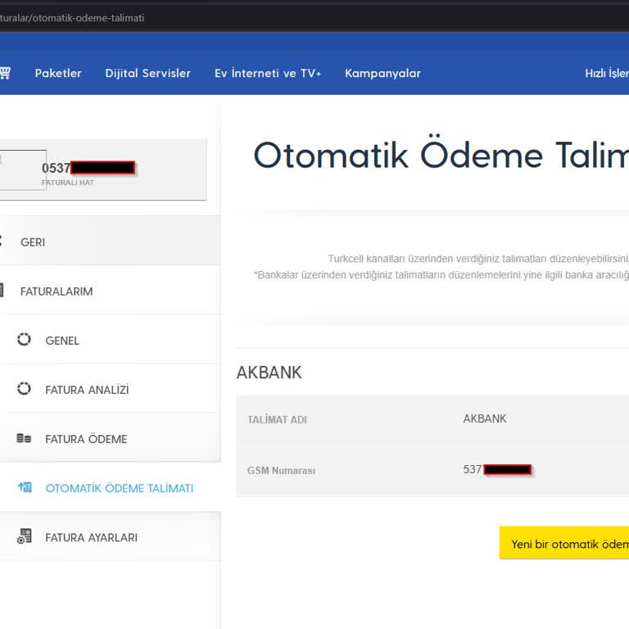Open Ev İnterneti ve TV+ menu

tap(268, 73)
